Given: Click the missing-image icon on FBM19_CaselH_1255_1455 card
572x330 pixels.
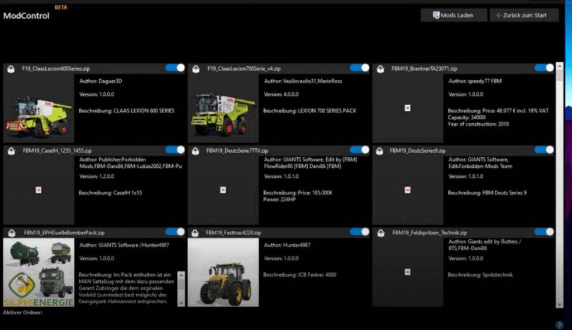Looking at the screenshot, I should 38,190.
